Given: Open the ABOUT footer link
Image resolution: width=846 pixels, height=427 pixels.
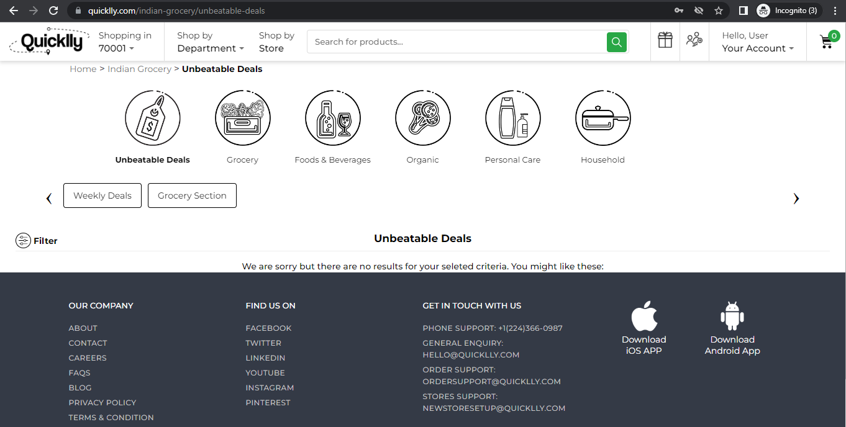Looking at the screenshot, I should (83, 328).
